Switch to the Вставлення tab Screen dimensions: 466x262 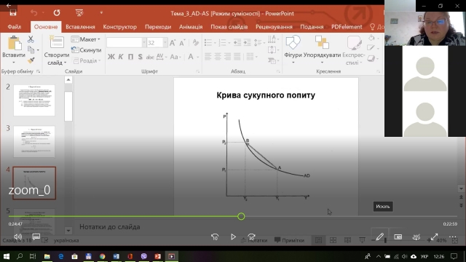80,27
